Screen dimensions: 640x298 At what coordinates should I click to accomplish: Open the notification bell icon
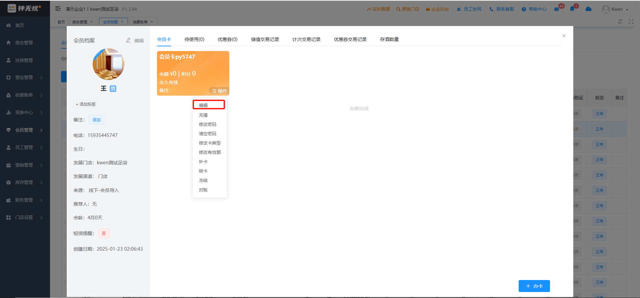point(572,9)
